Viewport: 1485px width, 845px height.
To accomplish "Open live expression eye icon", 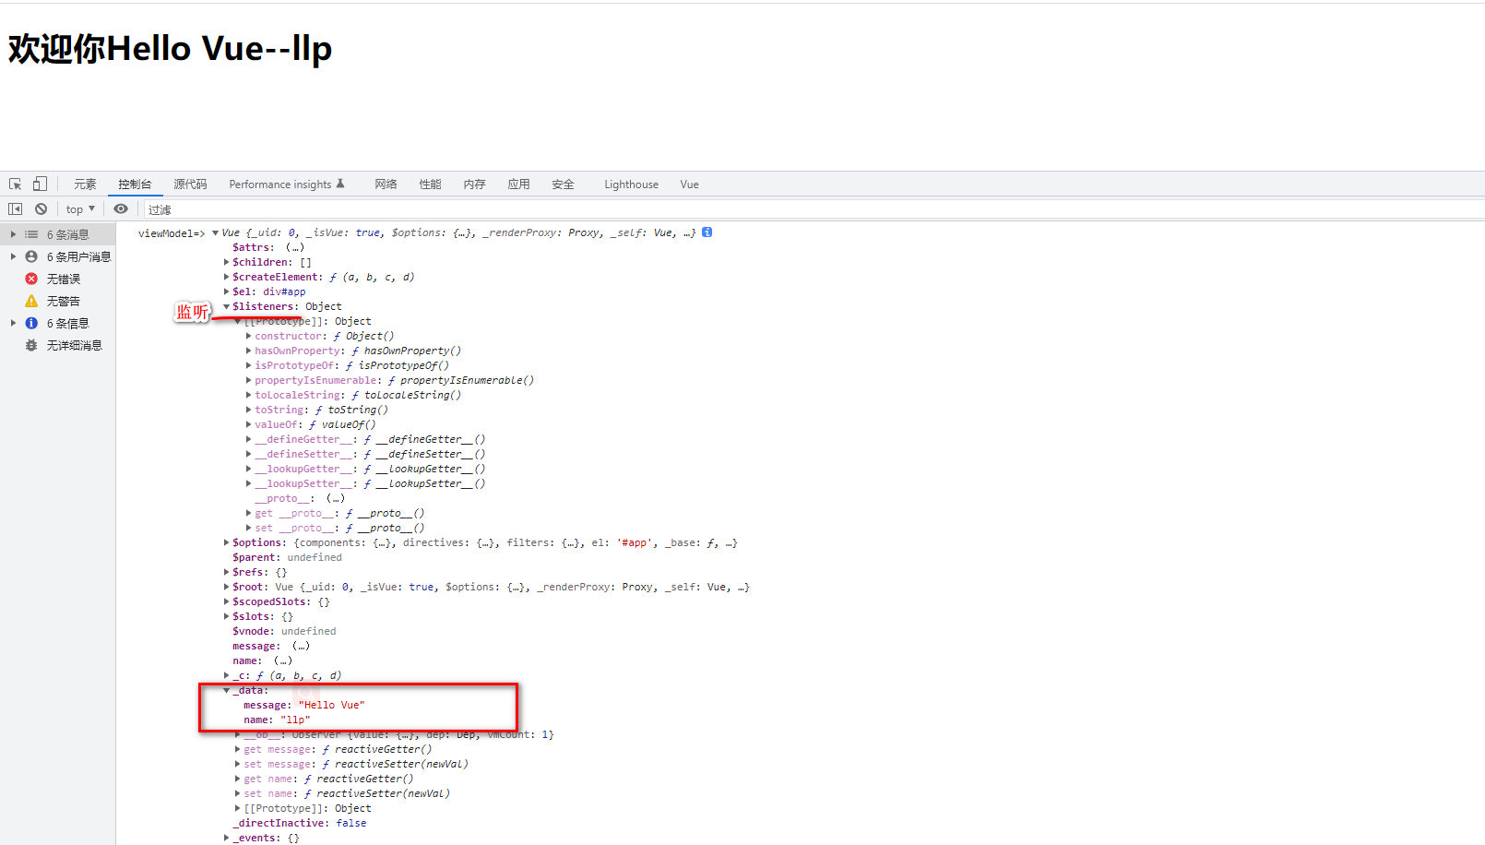I will 121,209.
